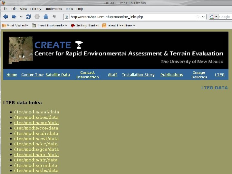
Task: Open the Contact Information page
Action: tap(87, 75)
